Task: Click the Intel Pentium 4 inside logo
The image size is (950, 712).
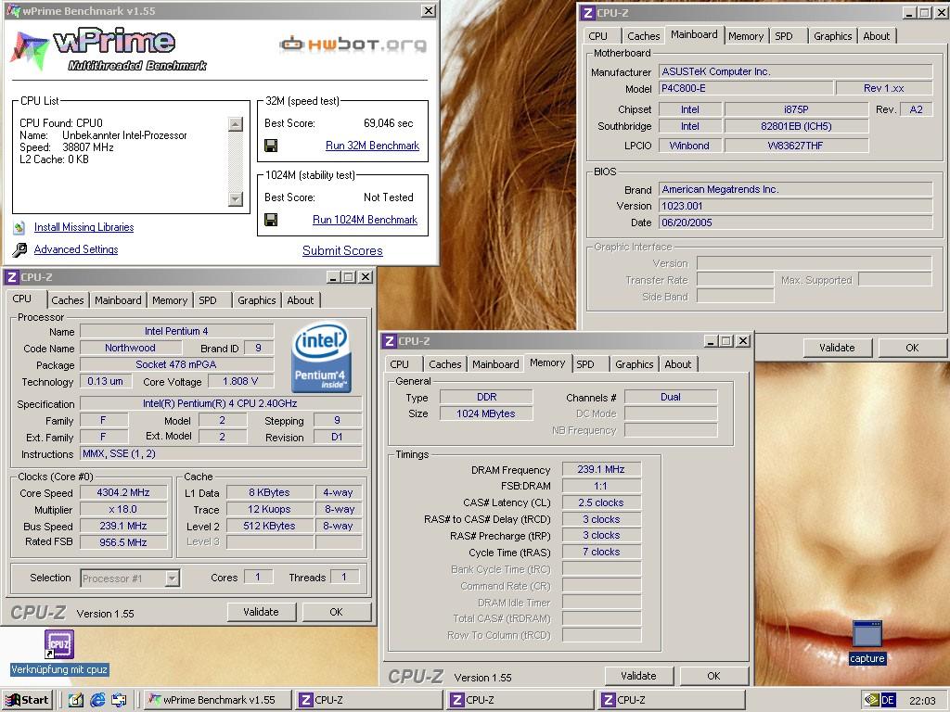Action: [x=321, y=357]
